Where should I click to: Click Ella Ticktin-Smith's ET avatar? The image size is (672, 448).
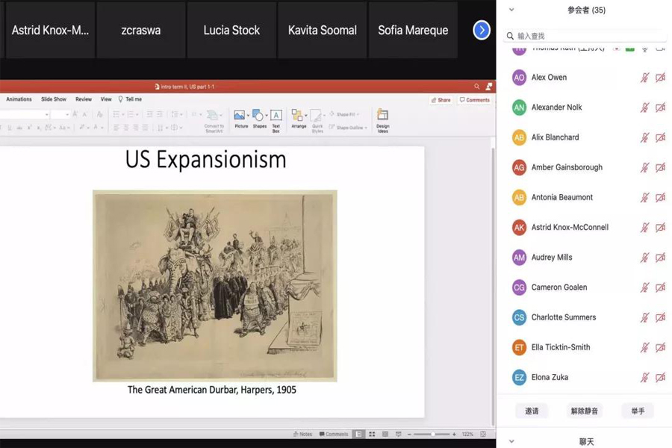point(519,348)
